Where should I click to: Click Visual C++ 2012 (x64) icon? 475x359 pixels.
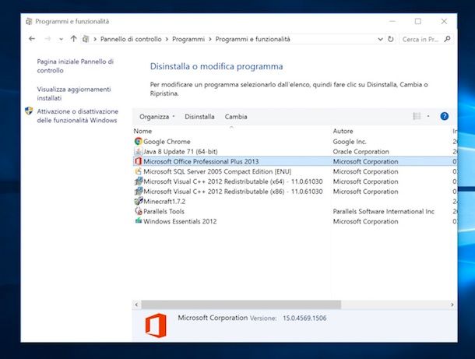click(139, 181)
